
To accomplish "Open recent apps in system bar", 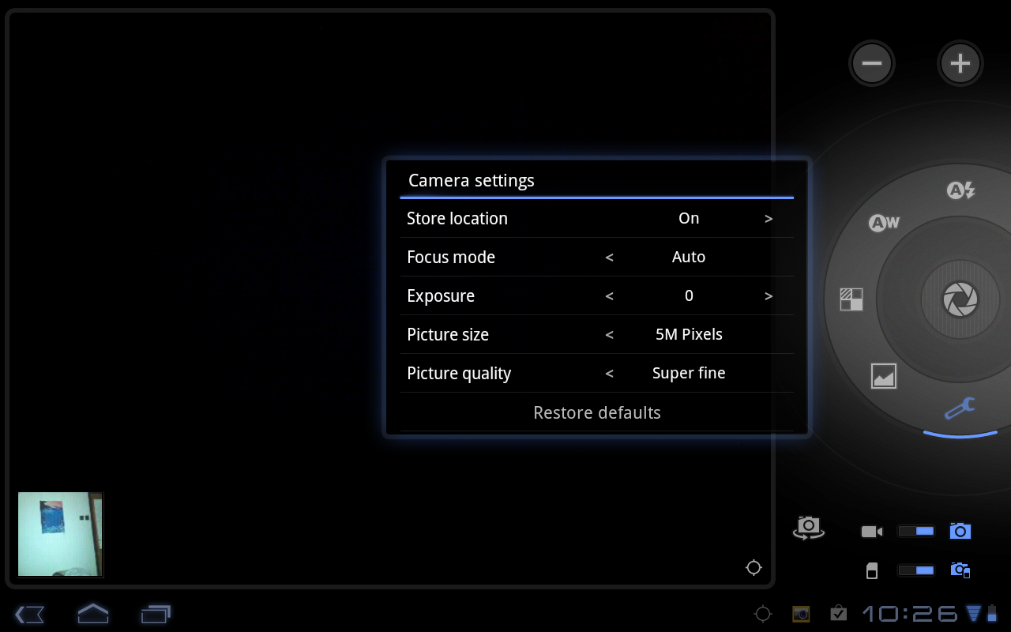I will coord(156,613).
